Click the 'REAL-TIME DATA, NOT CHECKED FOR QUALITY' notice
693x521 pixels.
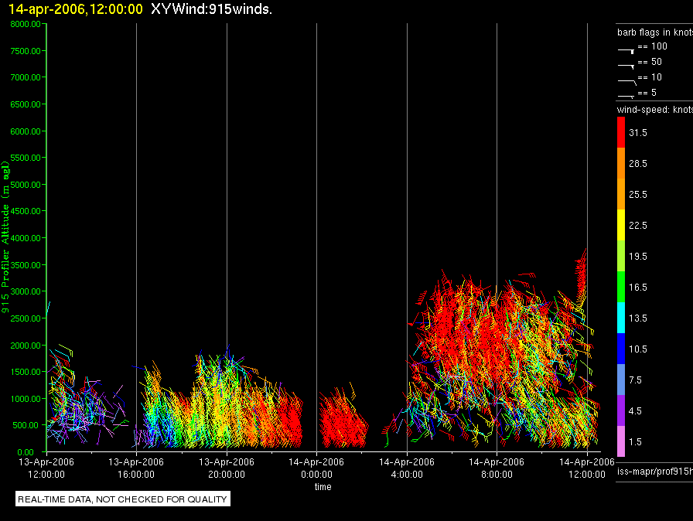122,499
